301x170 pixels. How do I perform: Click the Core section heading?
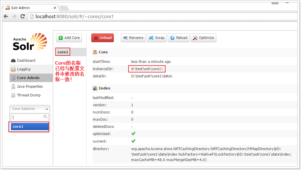coord(103,52)
